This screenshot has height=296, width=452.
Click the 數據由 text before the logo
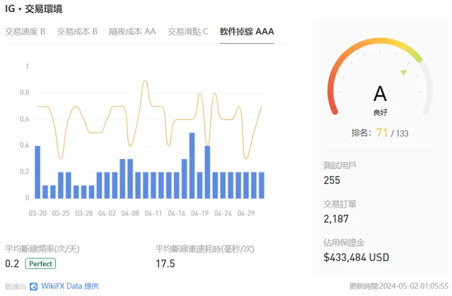coord(16,286)
